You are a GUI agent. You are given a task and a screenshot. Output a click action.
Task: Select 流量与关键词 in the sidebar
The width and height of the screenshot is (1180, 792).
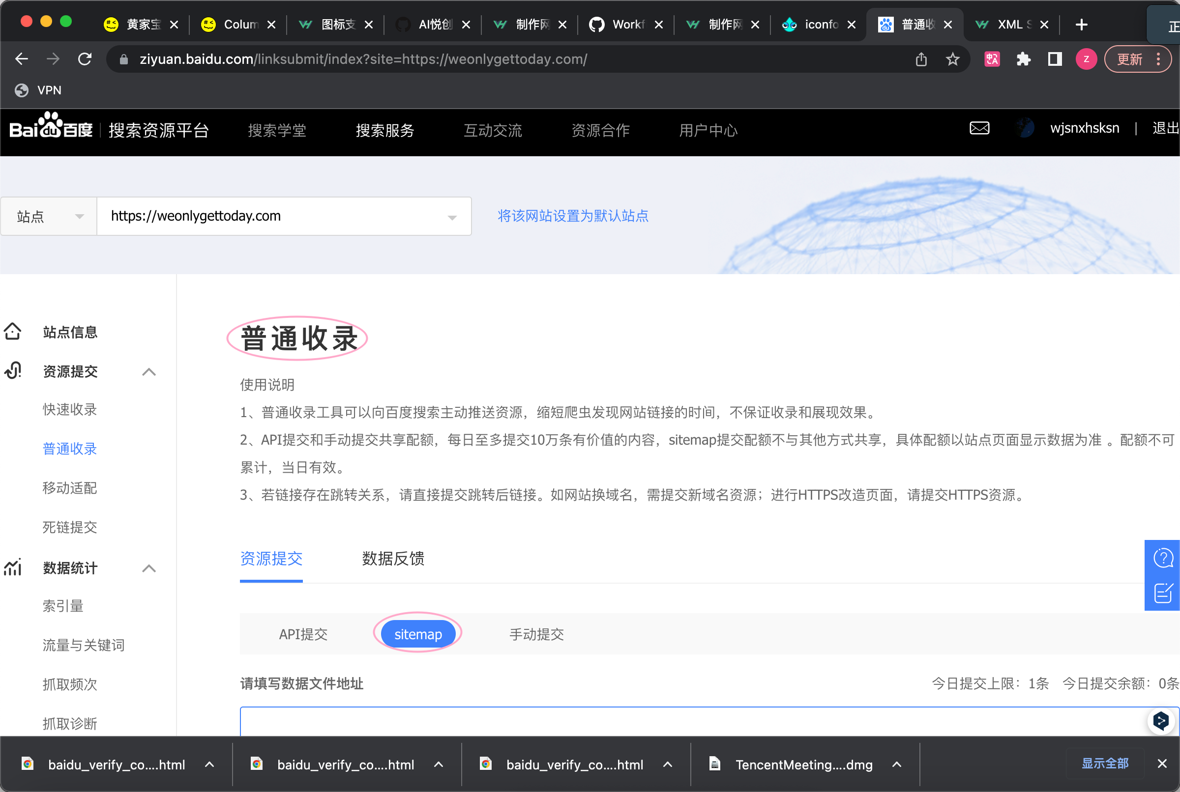(x=84, y=645)
